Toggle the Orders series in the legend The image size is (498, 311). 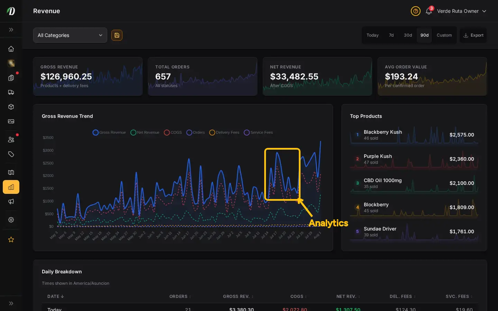coord(196,132)
